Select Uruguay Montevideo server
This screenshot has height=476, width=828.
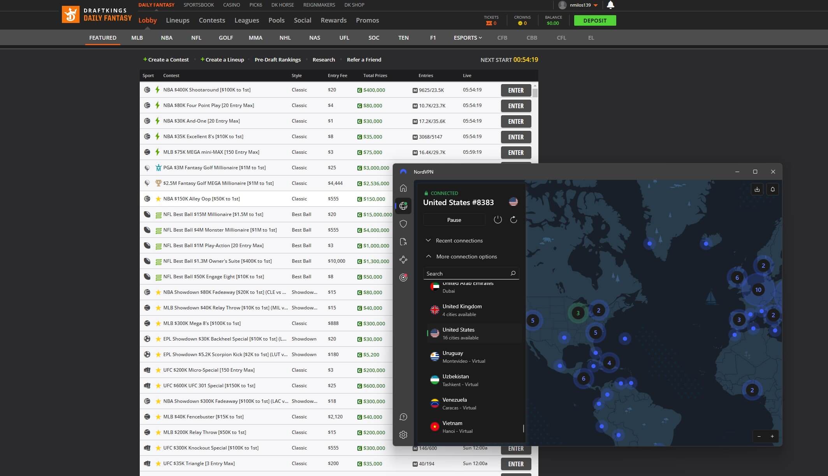pos(474,357)
